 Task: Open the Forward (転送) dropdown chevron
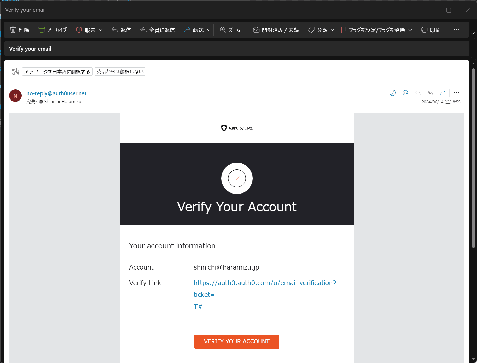[209, 30]
